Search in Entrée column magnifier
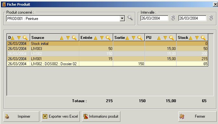The width and height of the screenshot is (218, 124). (x=108, y=38)
